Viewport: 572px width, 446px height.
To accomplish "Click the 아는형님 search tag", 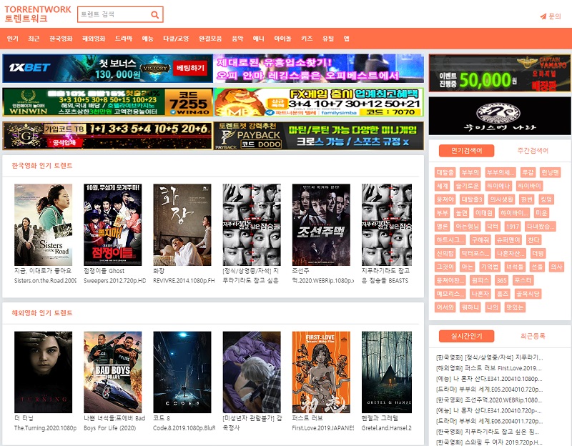I will pos(468,227).
